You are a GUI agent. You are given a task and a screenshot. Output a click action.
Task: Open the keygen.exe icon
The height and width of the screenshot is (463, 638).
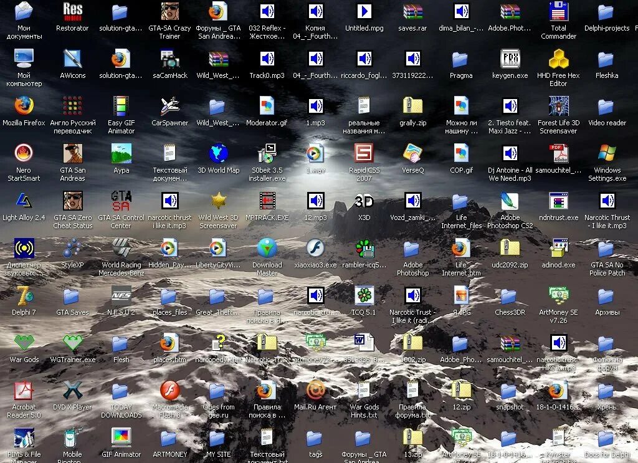click(510, 59)
